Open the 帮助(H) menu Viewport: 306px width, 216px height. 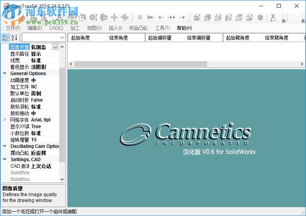(185, 28)
